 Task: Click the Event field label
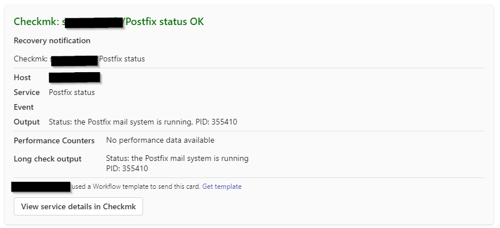24,107
